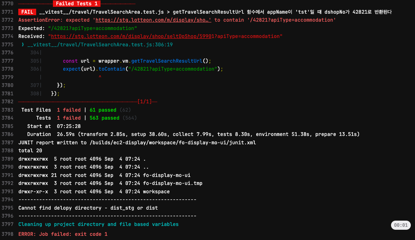
Task: Click the TravelSearchArea.test.js:306:19 stack trace path
Action: pos(100,45)
